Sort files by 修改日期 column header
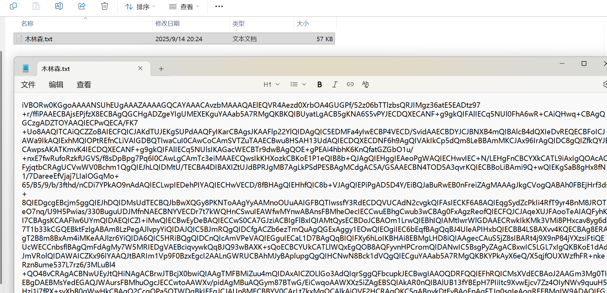This screenshot has width=607, height=293. [x=167, y=23]
